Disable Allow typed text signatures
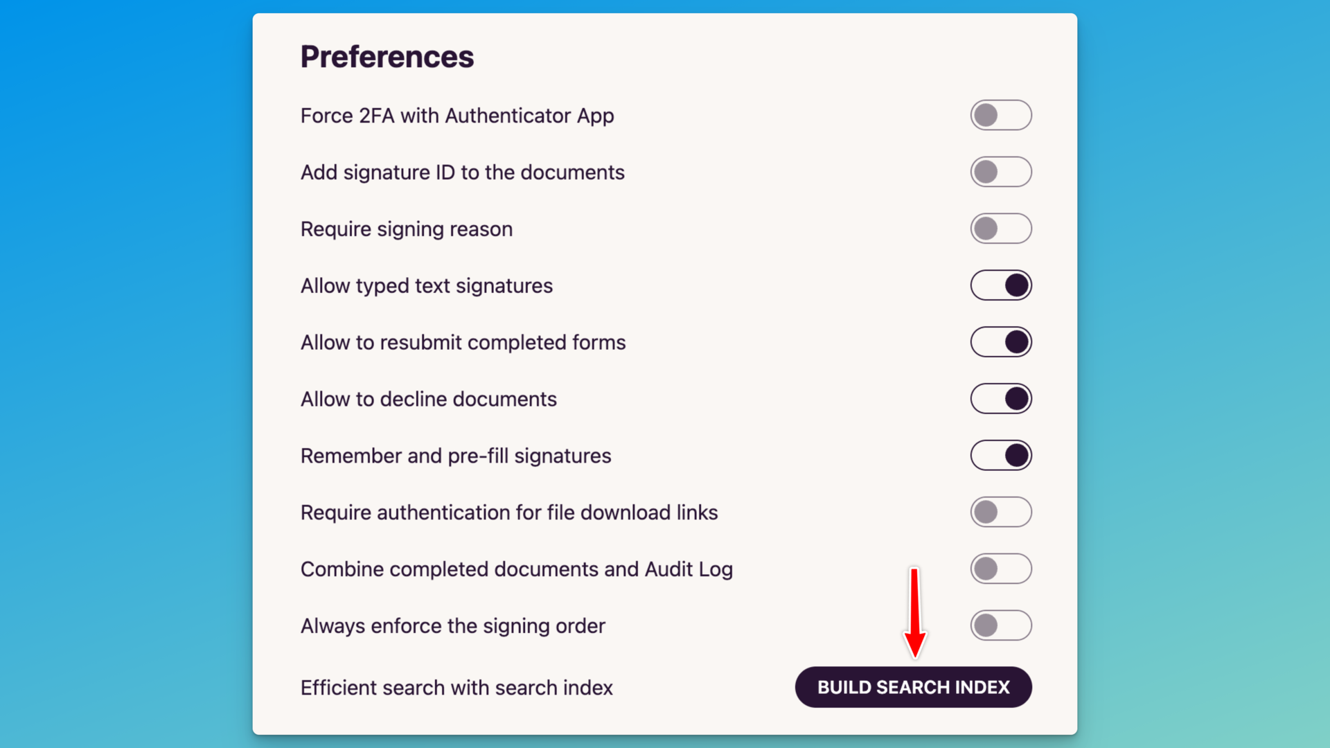 tap(1001, 285)
